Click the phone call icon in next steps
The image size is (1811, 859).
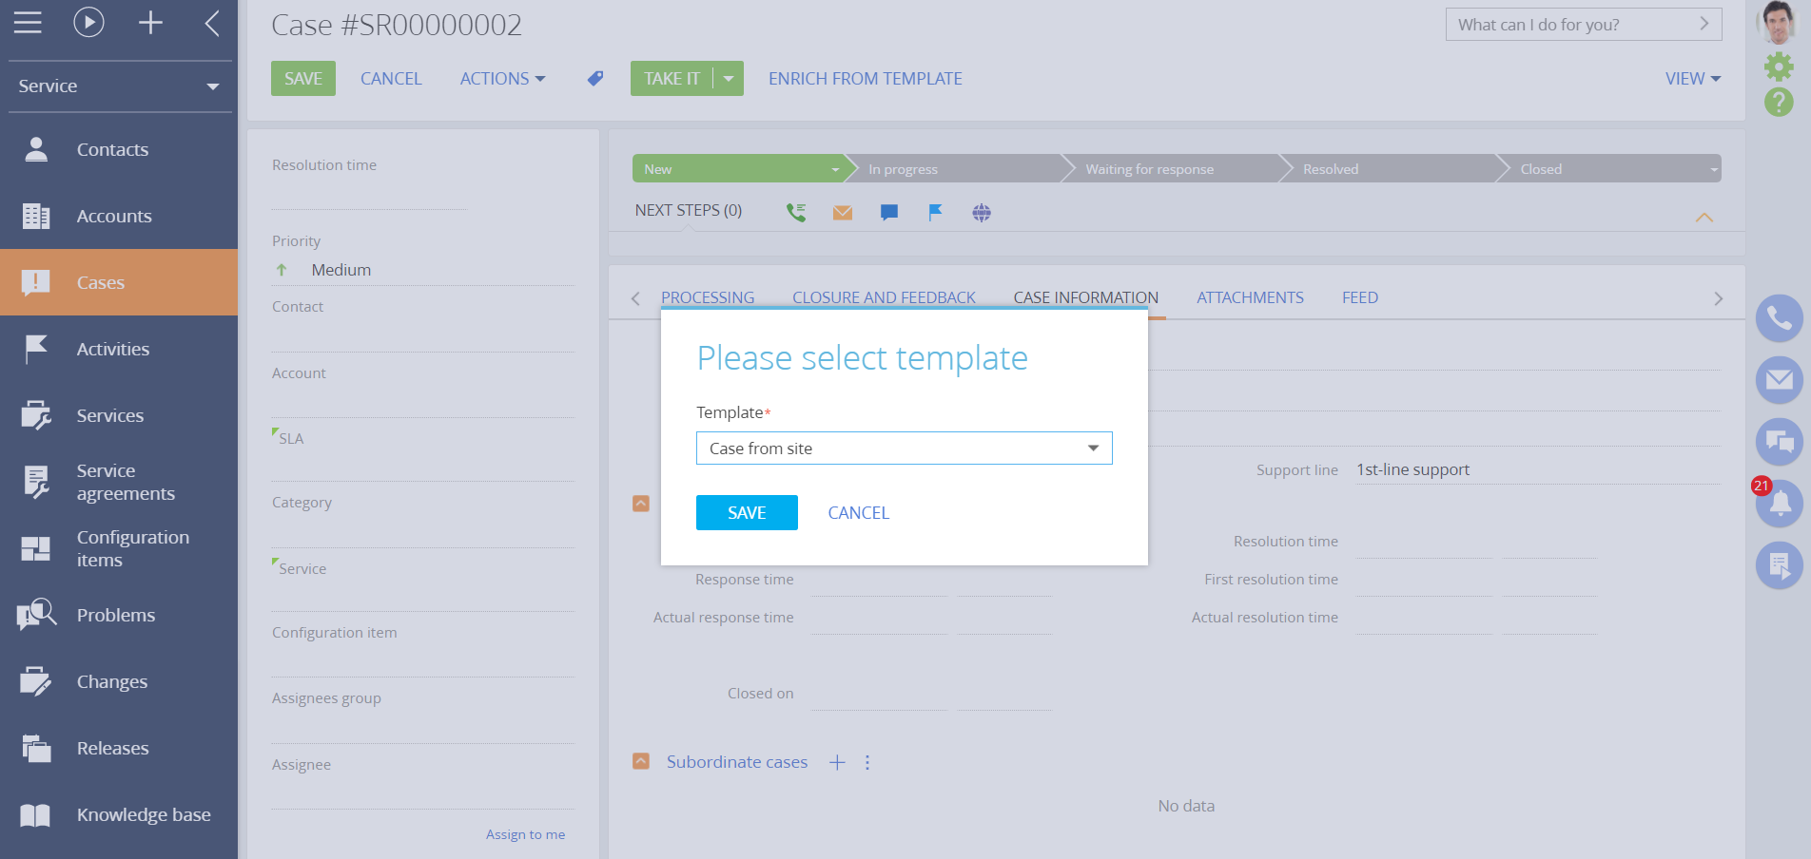(795, 213)
